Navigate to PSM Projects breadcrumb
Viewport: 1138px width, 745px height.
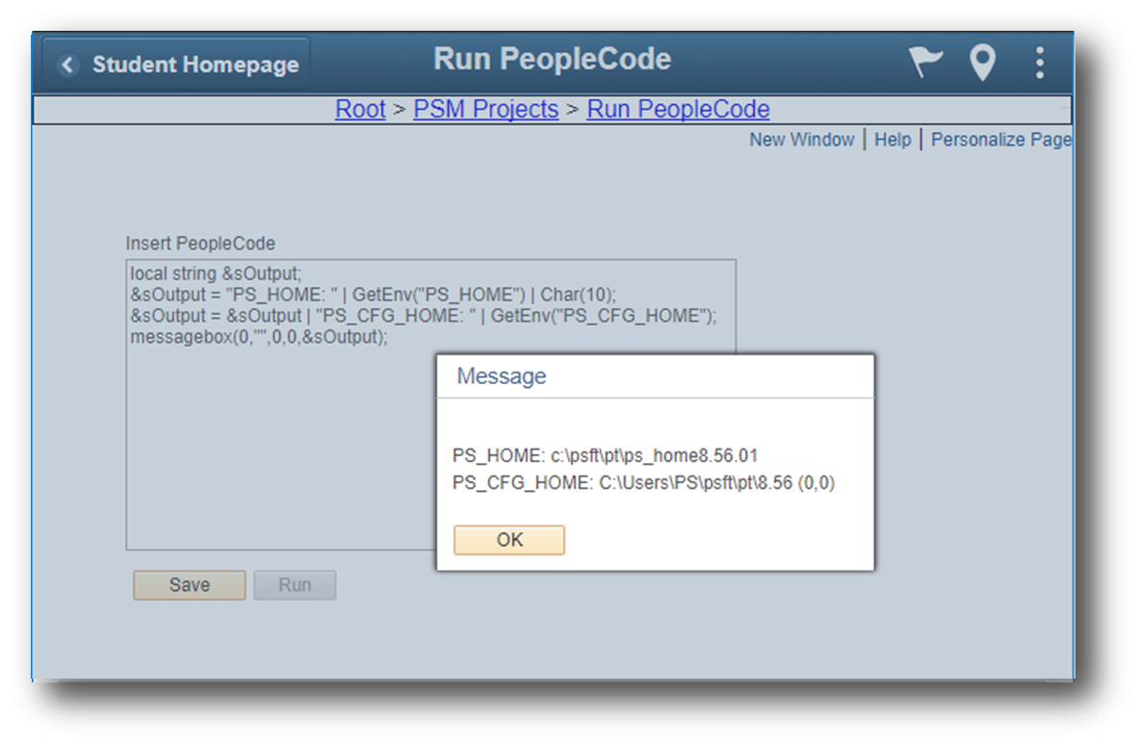tap(485, 110)
